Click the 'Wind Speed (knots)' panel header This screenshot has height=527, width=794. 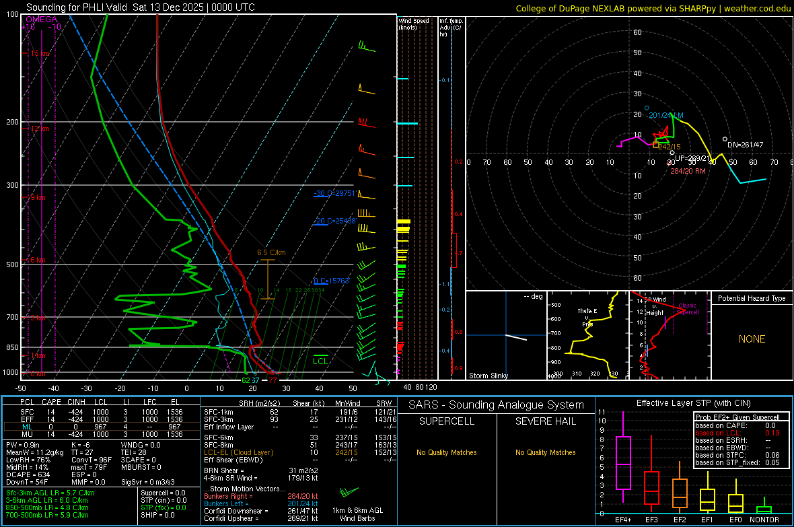pyautogui.click(x=413, y=24)
